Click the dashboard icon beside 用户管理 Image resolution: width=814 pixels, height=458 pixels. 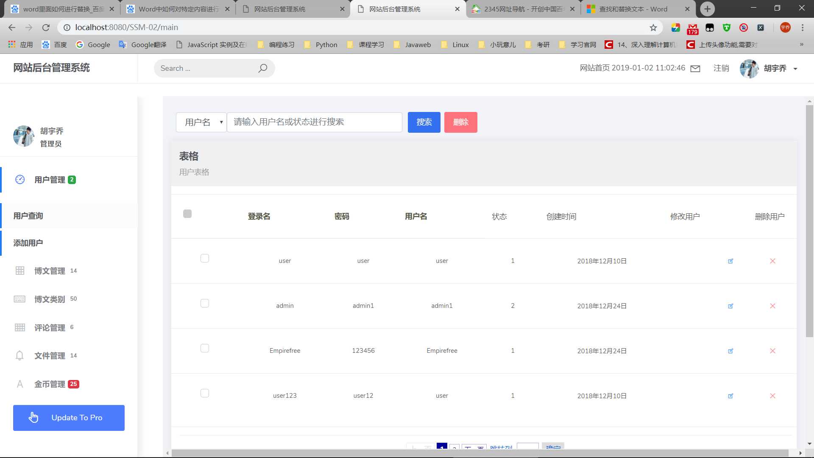(20, 179)
